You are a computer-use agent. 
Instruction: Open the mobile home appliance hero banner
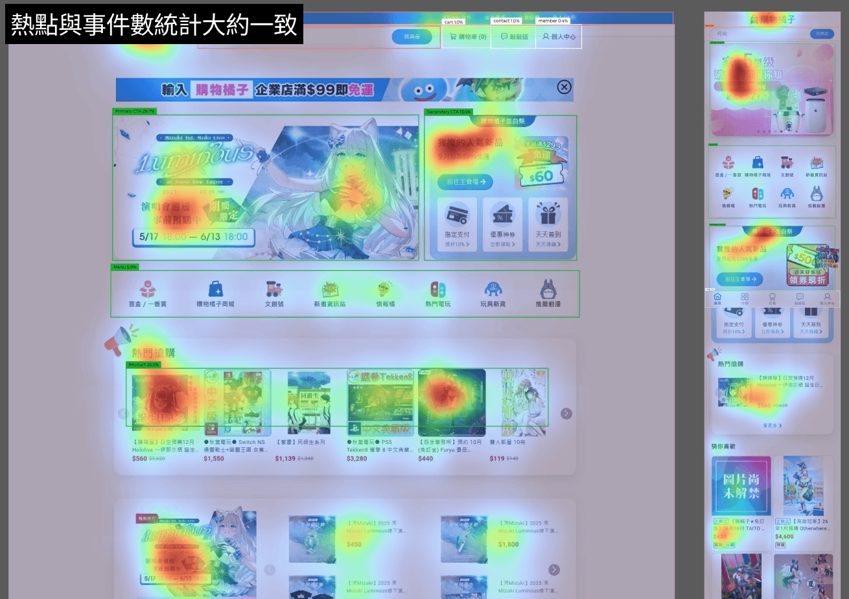coord(772,89)
